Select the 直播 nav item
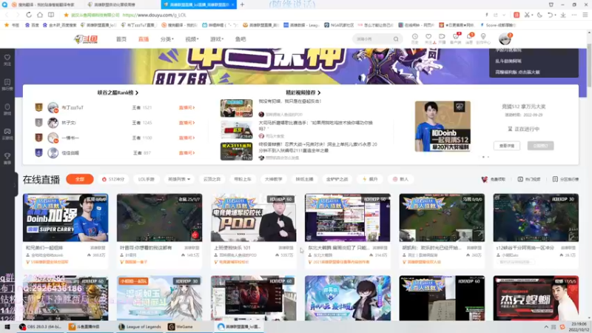 tap(144, 39)
